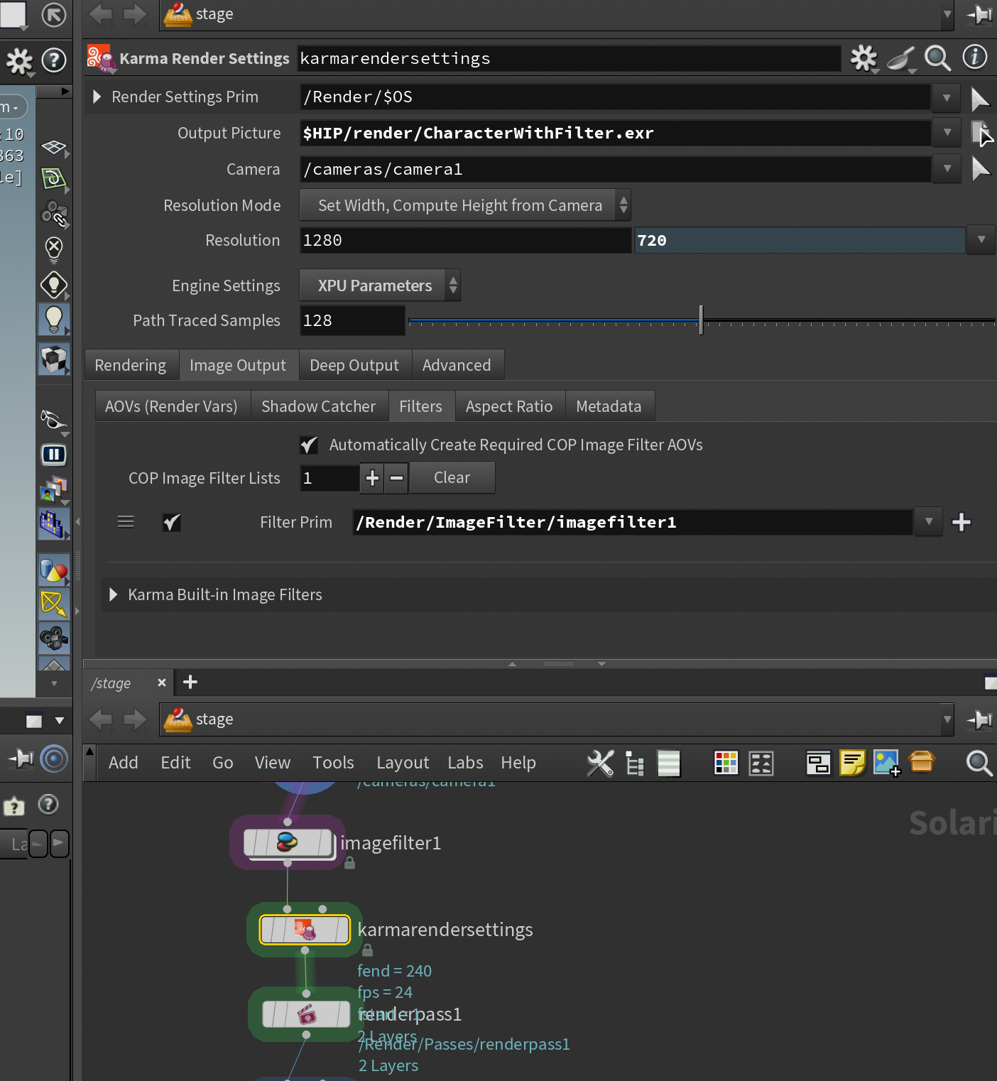Open Render Settings Prim path dropdown
Screen dimensions: 997x1081
coord(947,98)
